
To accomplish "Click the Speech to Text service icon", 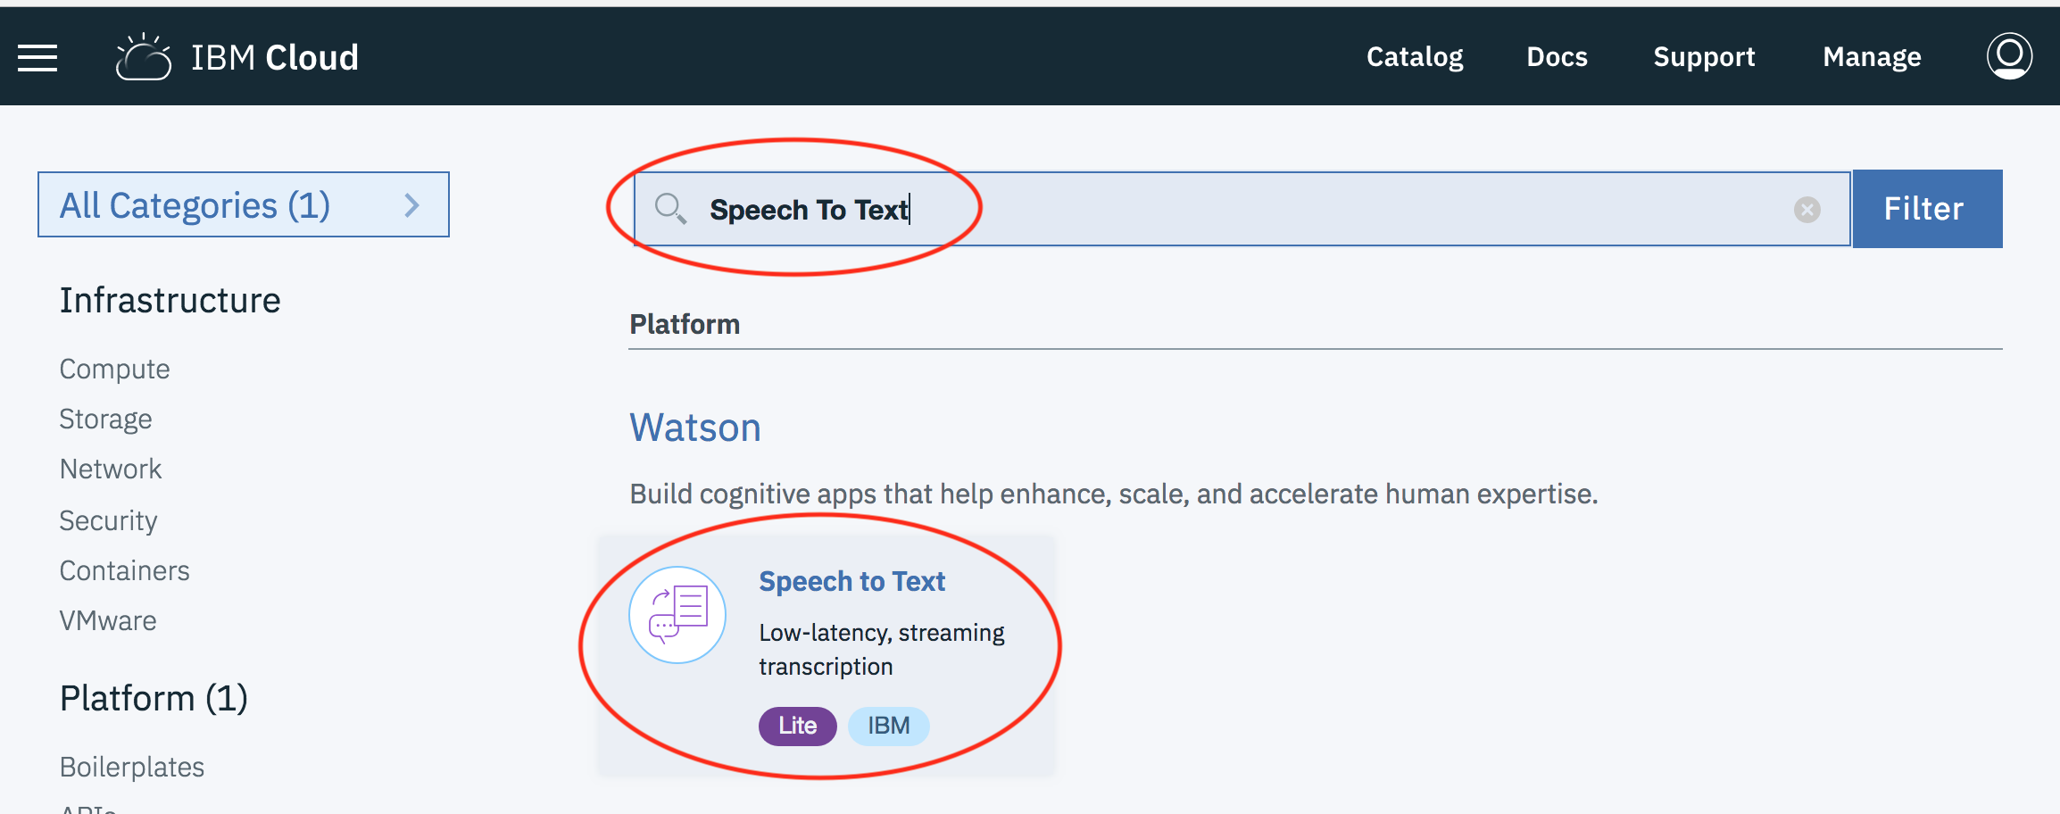I will pyautogui.click(x=677, y=615).
